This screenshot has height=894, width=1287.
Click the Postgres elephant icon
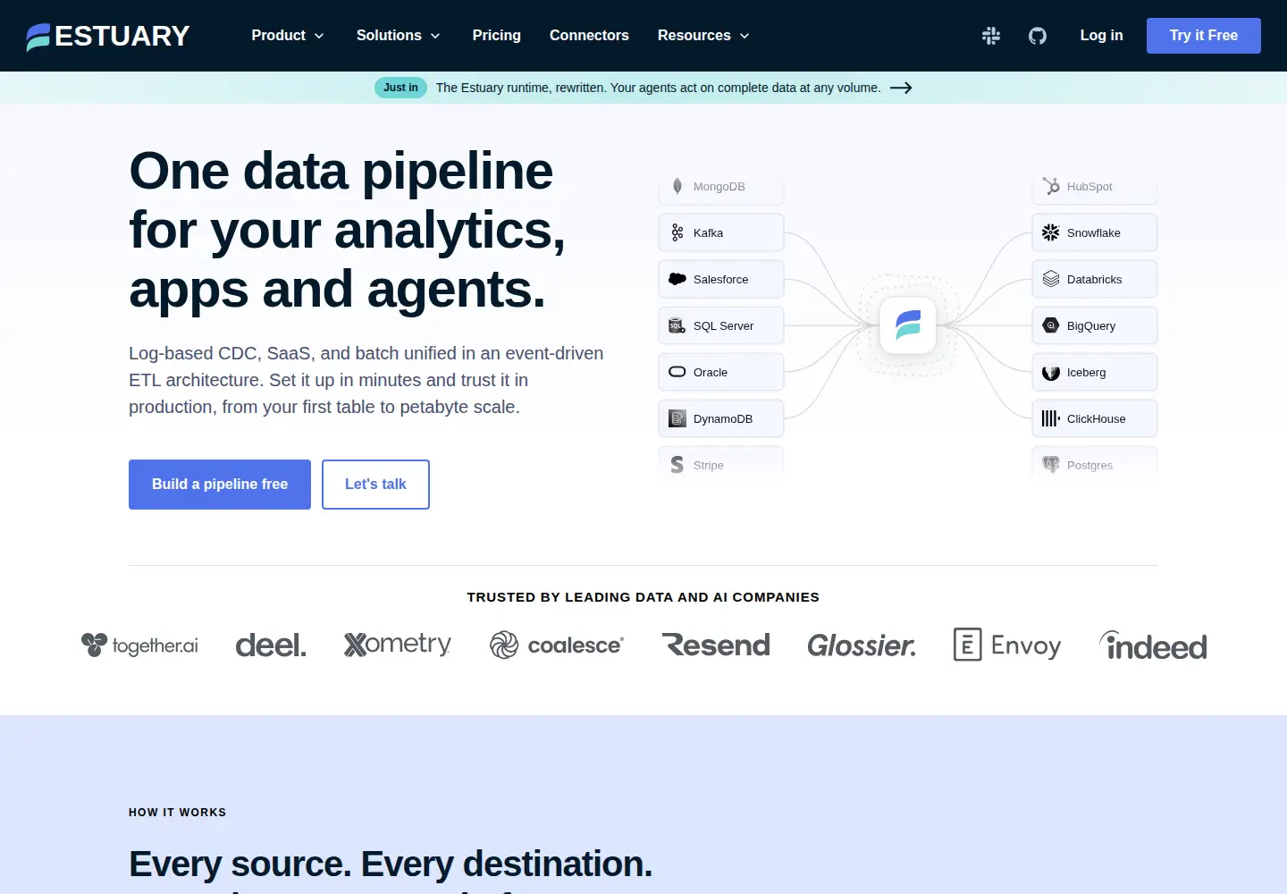(x=1051, y=465)
